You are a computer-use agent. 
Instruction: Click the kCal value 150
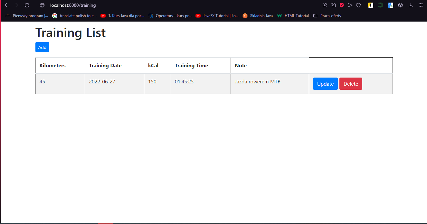pyautogui.click(x=152, y=82)
